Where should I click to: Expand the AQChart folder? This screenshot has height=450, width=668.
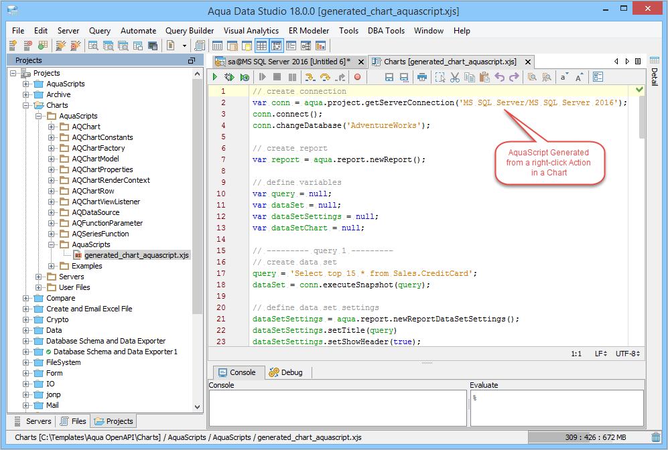tap(52, 127)
